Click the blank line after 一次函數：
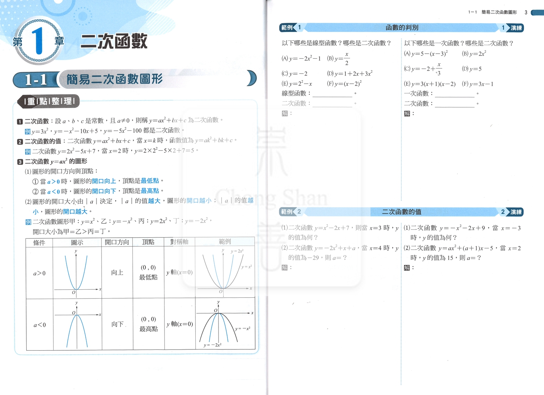 454,94
